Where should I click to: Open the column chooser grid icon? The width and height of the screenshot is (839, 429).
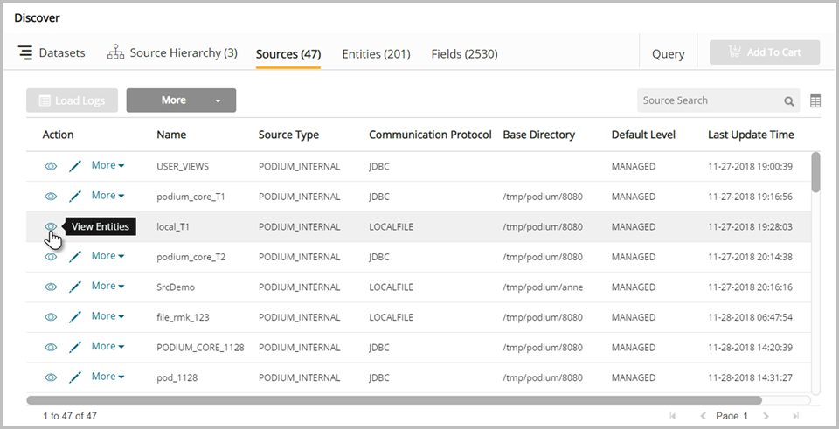pyautogui.click(x=815, y=101)
